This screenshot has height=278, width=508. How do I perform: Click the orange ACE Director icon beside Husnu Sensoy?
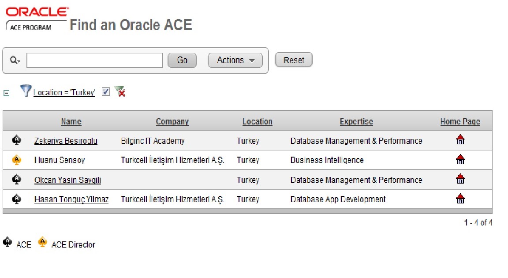[x=17, y=160]
